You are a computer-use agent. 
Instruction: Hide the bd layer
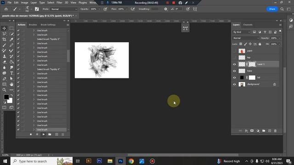point(234,77)
